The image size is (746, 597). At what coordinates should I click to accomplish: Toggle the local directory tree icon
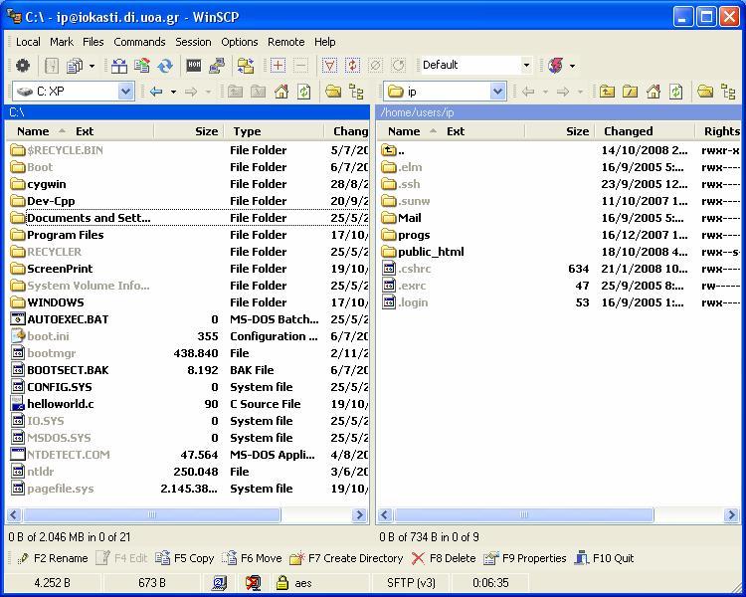pos(356,91)
